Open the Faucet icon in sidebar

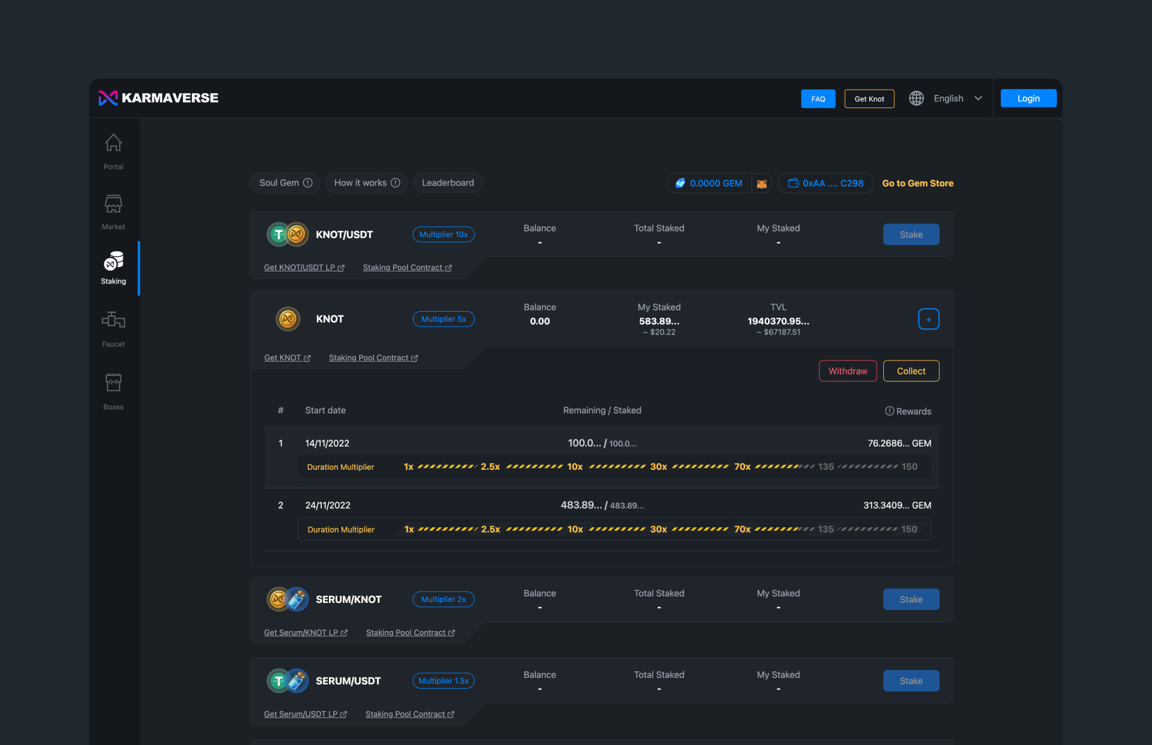pyautogui.click(x=113, y=319)
